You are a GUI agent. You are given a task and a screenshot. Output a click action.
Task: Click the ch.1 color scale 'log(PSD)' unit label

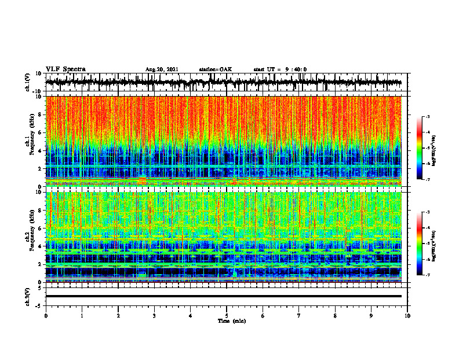tap(434, 150)
